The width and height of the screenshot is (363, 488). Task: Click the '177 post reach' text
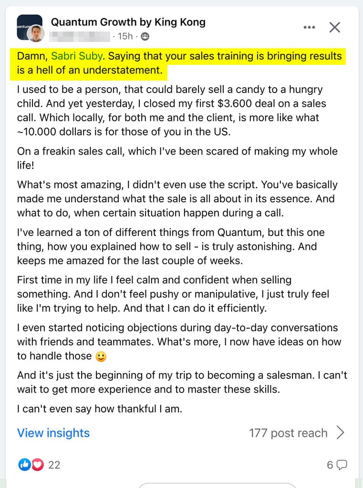pos(288,433)
